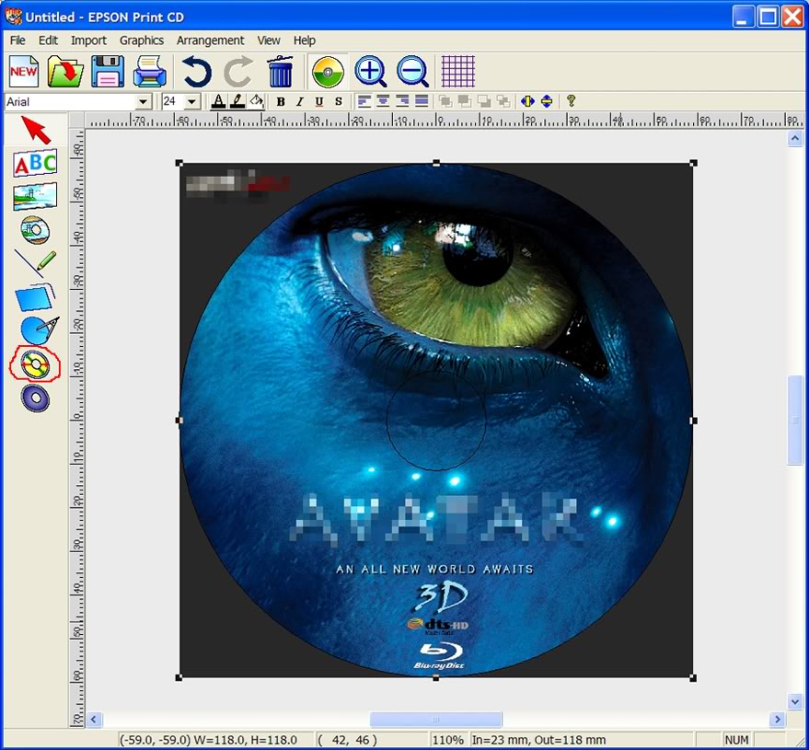Choose the line drawing pencil tool

pos(35,263)
